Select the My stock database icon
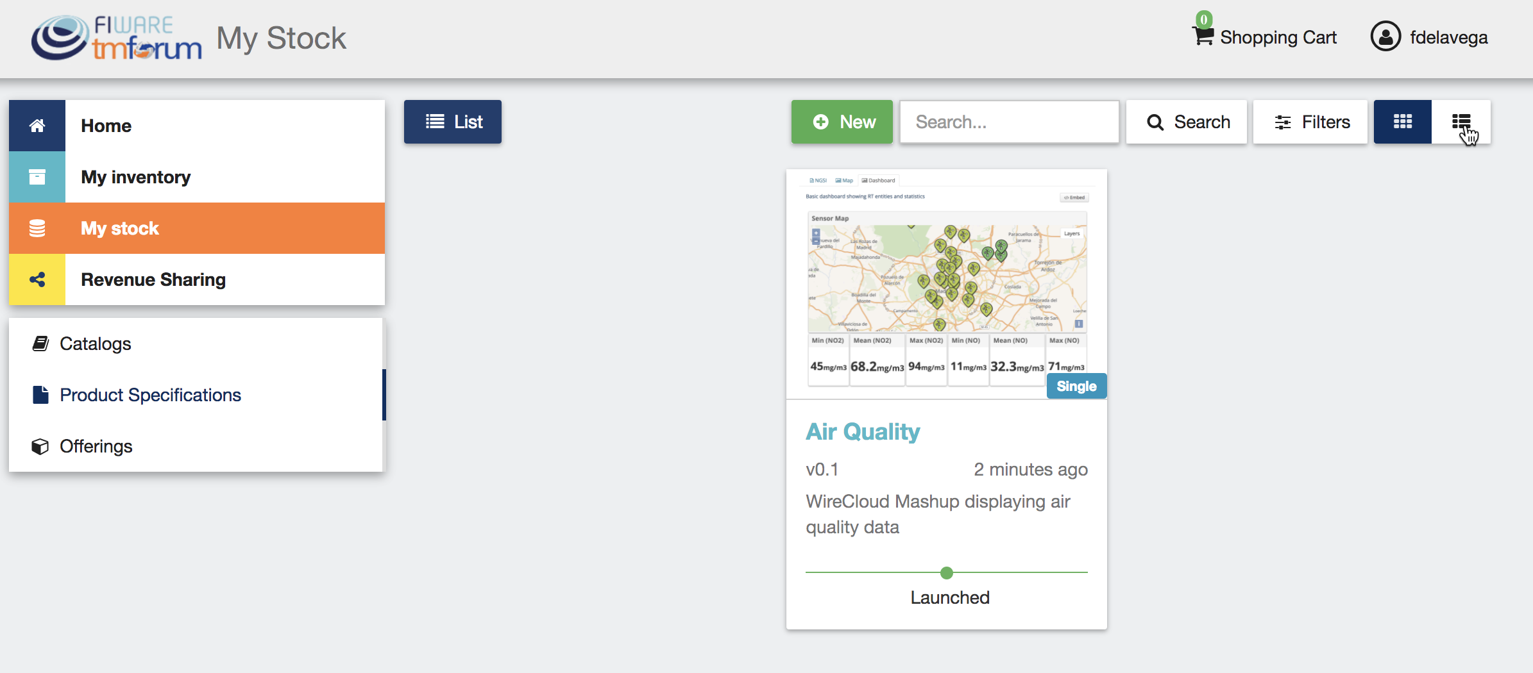This screenshot has width=1533, height=673. point(37,228)
